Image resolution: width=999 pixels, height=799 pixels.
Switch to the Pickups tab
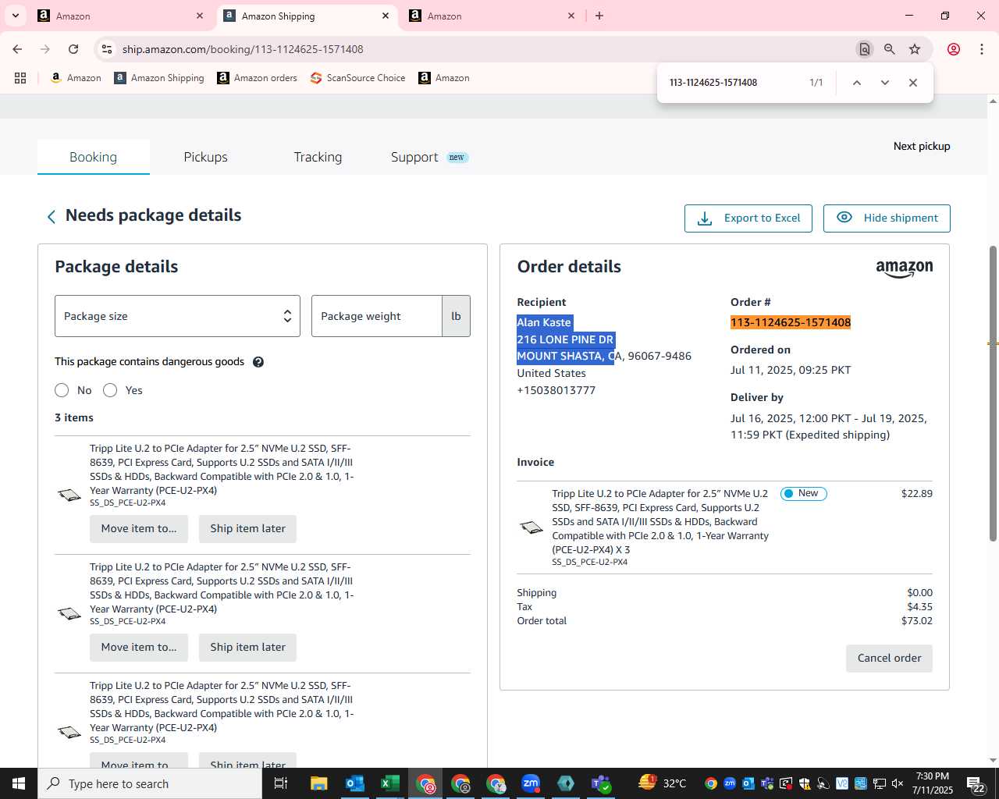pos(206,157)
